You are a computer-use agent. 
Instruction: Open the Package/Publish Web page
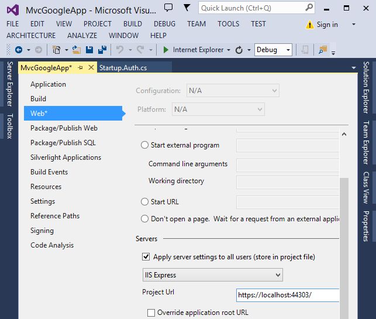pyautogui.click(x=64, y=128)
